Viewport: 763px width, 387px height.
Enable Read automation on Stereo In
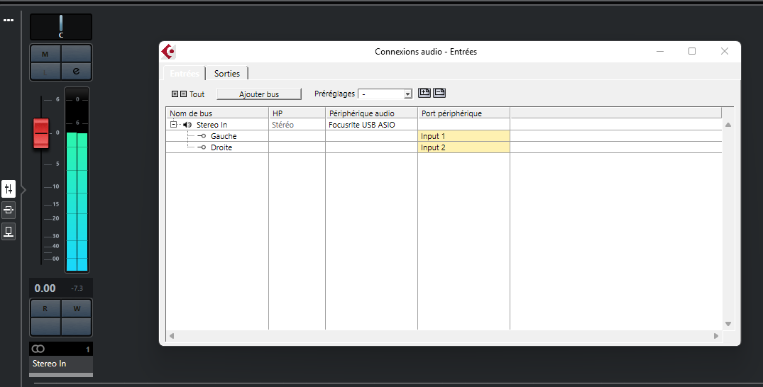pyautogui.click(x=45, y=308)
